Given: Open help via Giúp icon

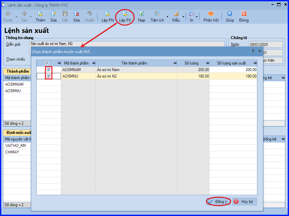Looking at the screenshot, I should point(230,14).
